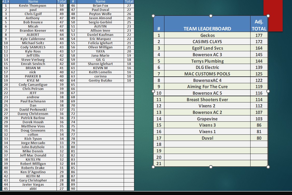Viewport: 292px width, 195px height.
Task: Select the MAC CUSTOMS POOLS row
Action: tap(207, 74)
